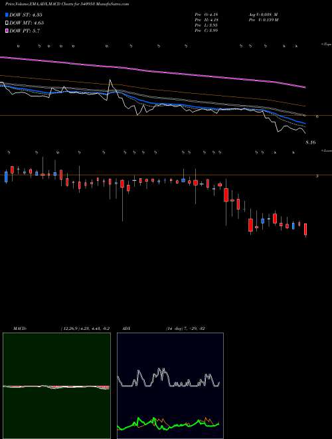Click the 'Pre V: 0.159 M' volume text
The image size is (332, 439).
click(x=263, y=20)
